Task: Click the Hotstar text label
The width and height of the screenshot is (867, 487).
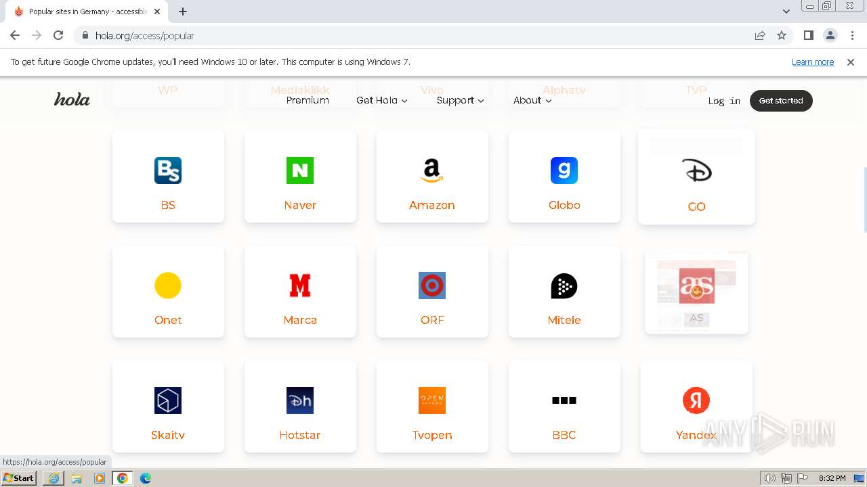Action: 300,435
